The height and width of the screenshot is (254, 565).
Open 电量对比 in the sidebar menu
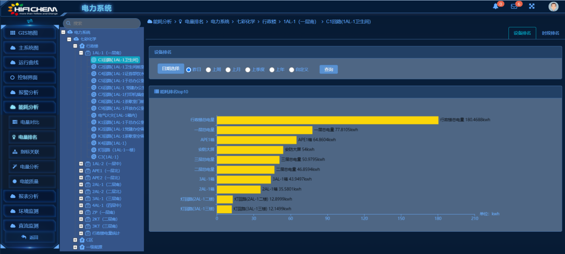[30, 122]
